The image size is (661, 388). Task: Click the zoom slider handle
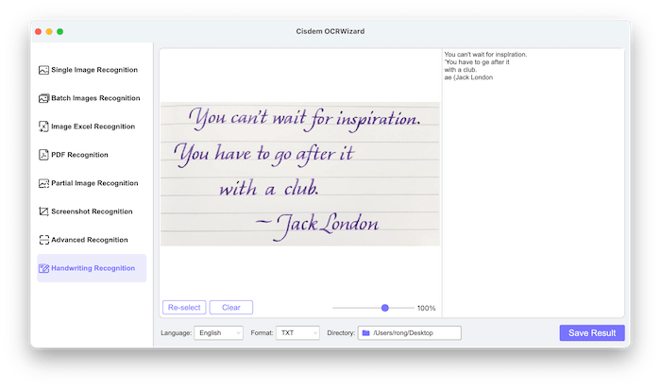coord(385,308)
